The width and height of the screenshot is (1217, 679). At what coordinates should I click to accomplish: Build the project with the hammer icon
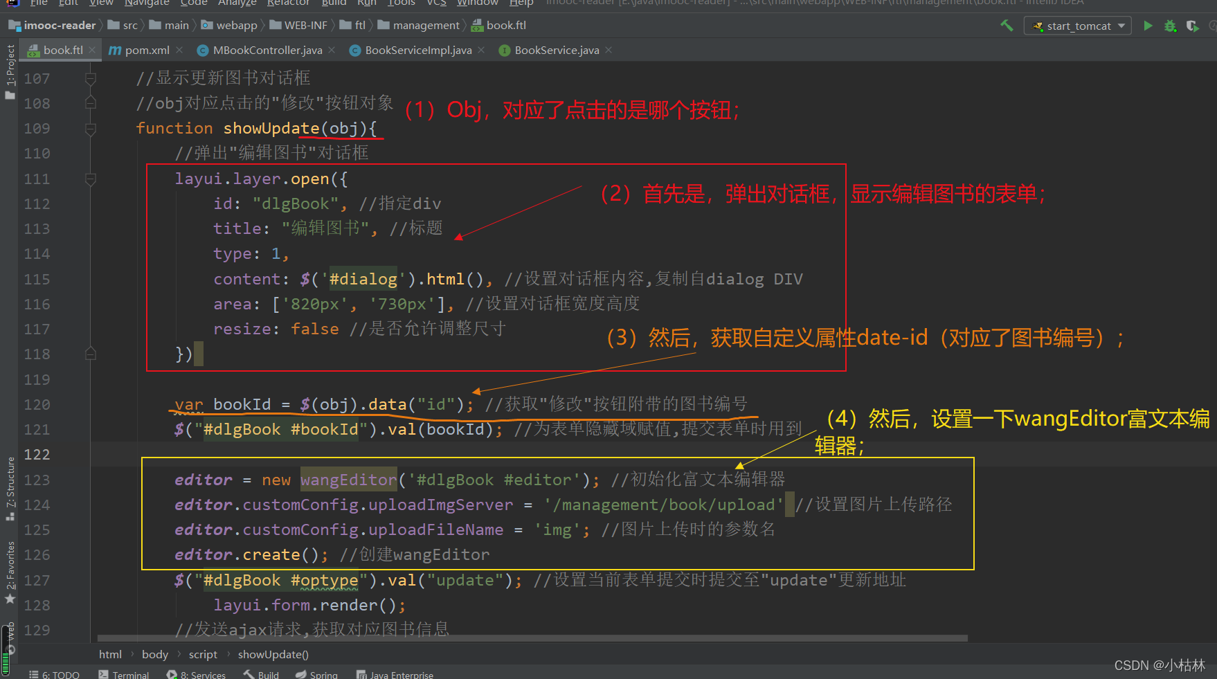tap(1007, 26)
